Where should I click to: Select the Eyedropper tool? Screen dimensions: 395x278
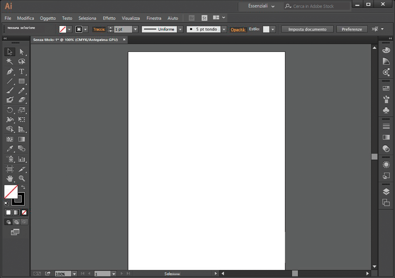pos(10,148)
